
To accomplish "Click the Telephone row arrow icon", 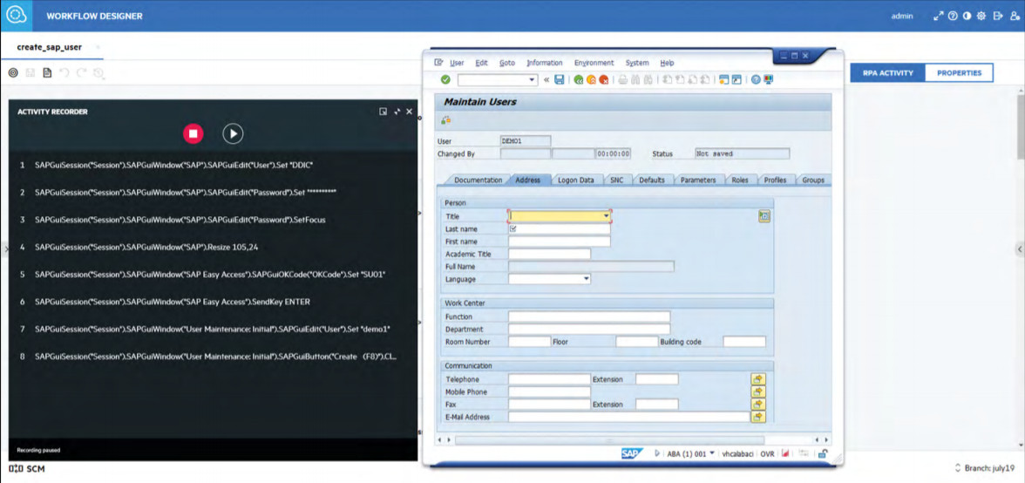I will click(x=758, y=379).
